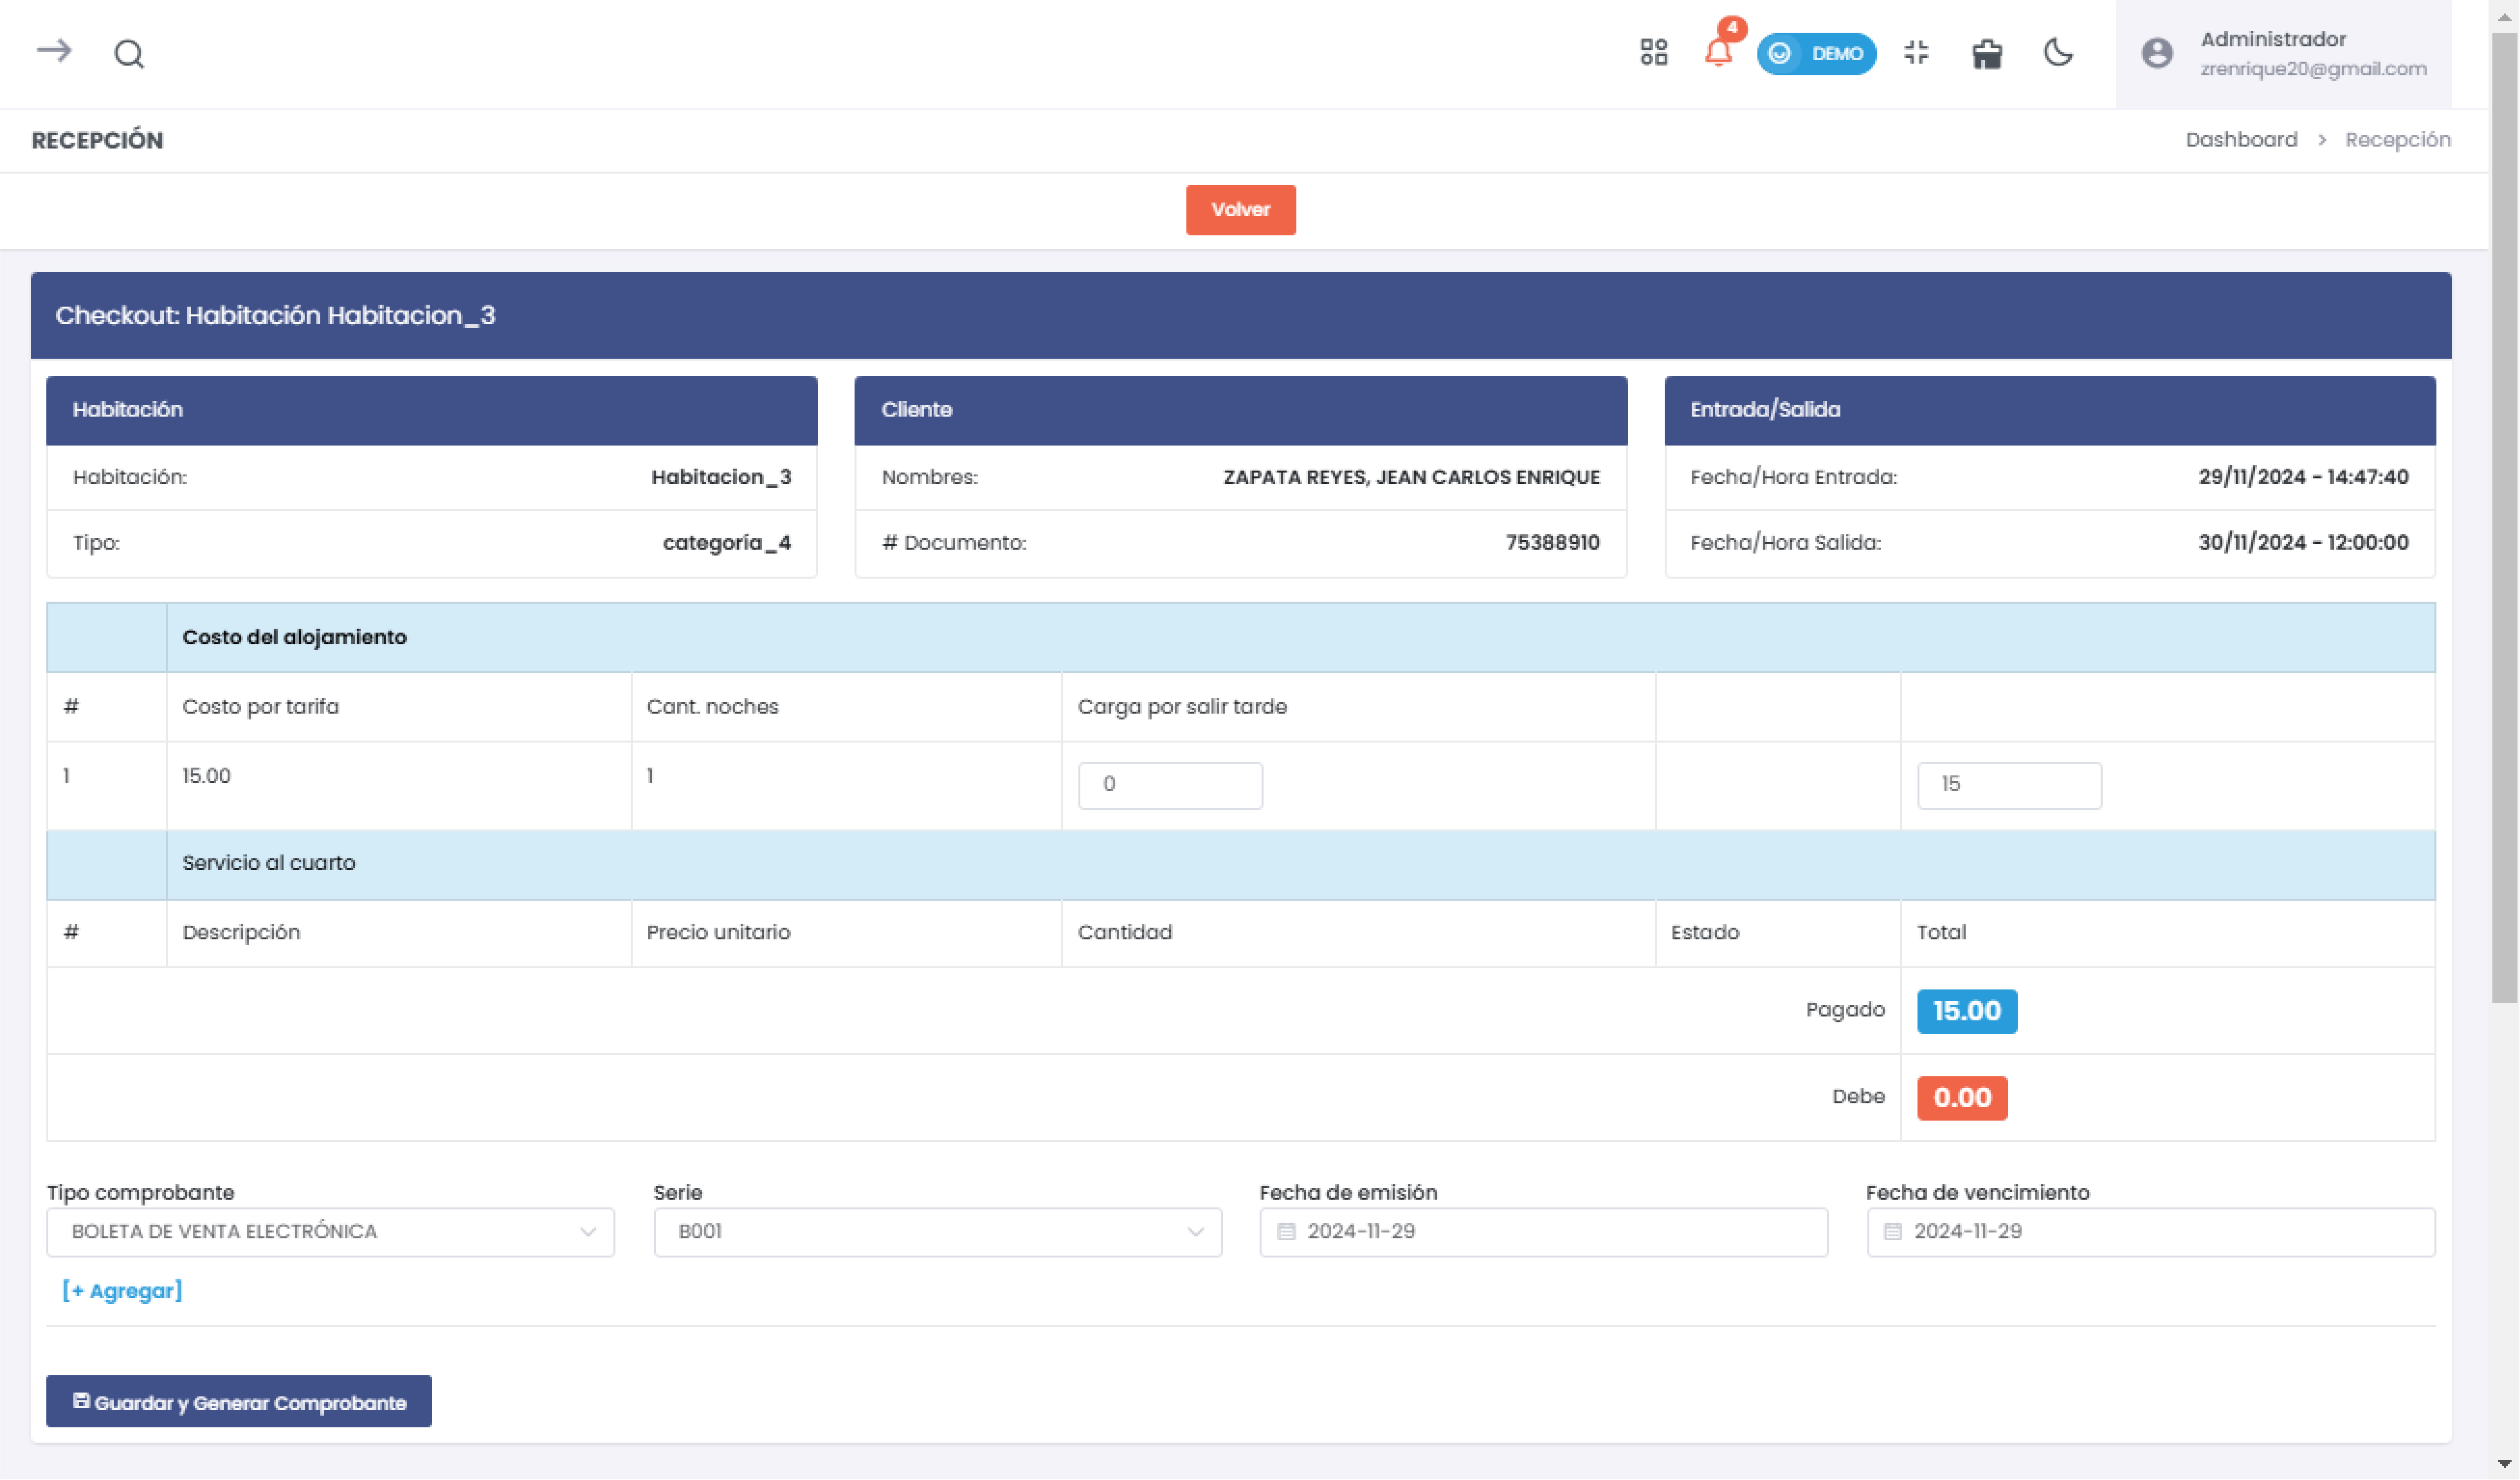This screenshot has height=1480, width=2520.
Task: Toggle the DEMO mode badge
Action: 1816,53
